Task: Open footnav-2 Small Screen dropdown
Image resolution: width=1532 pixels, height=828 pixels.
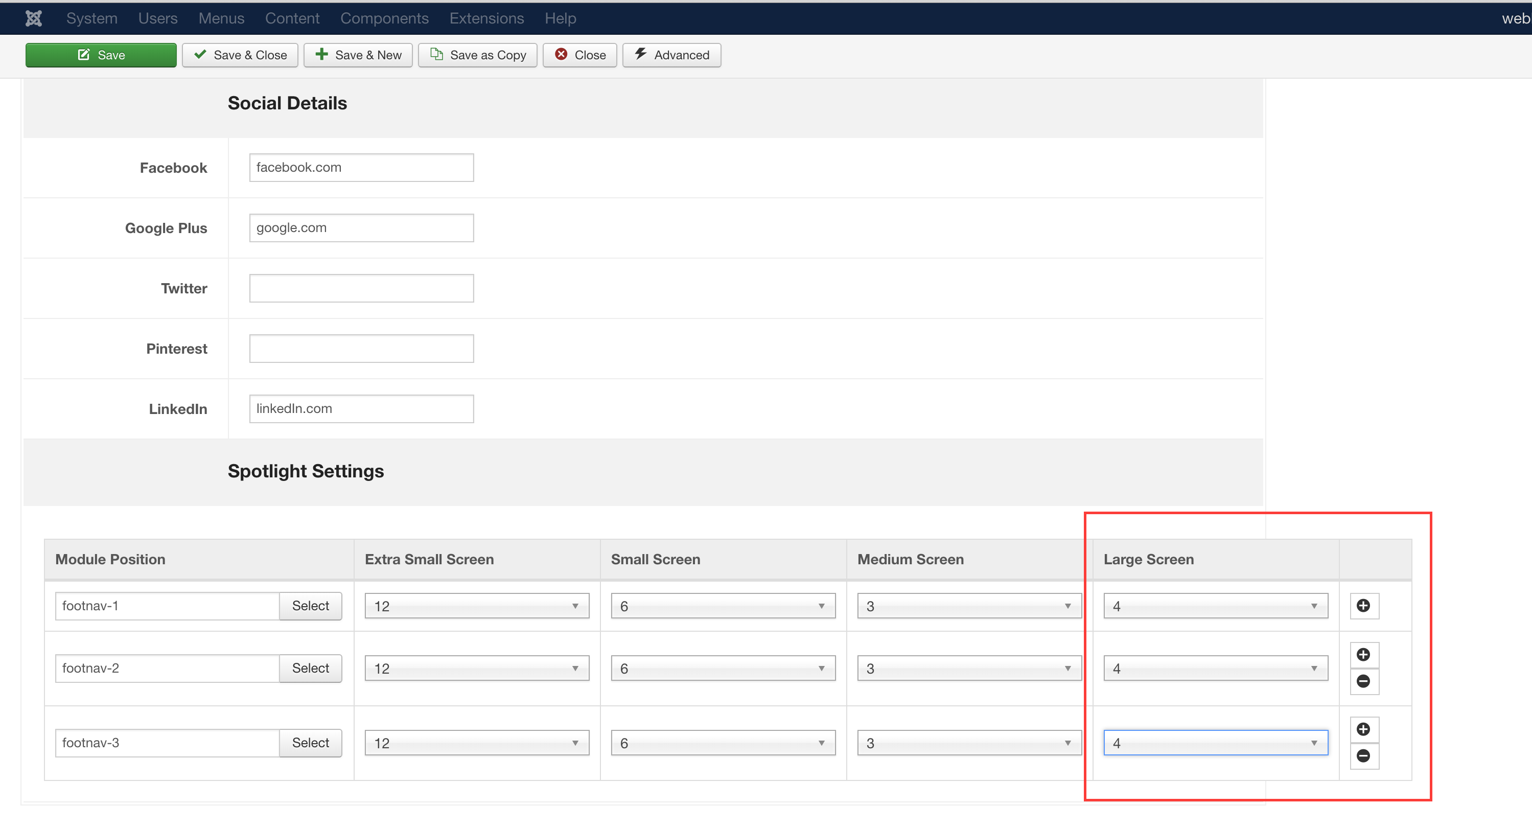Action: [x=723, y=668]
